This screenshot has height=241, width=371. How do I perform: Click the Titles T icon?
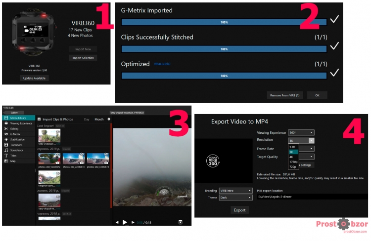pos(6,156)
